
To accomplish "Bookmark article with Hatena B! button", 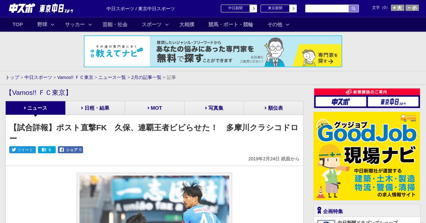I will pos(47,150).
